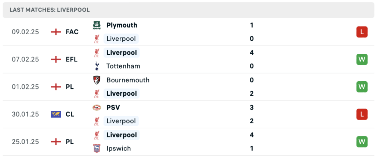Click the green W badge for Tottenham match
The width and height of the screenshot is (376, 156).
point(362,59)
